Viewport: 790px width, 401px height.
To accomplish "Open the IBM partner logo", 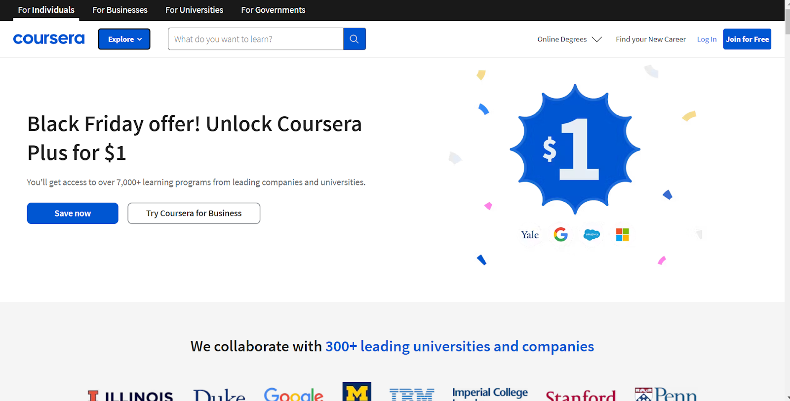I will [x=412, y=395].
